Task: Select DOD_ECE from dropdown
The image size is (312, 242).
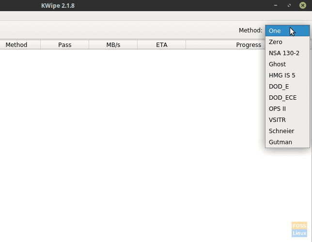Action: click(287, 98)
